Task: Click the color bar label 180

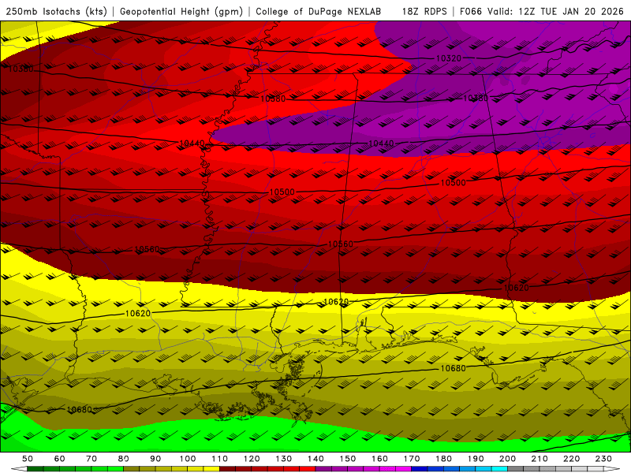Action: click(x=443, y=459)
